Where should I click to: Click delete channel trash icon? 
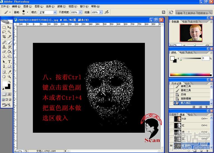tap(207, 150)
